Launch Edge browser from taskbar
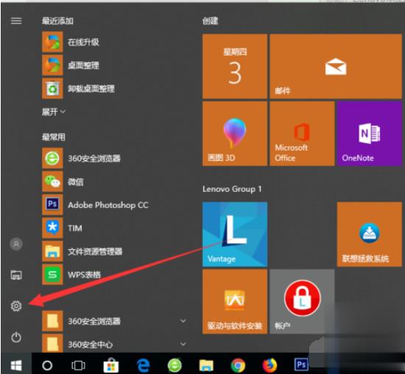The height and width of the screenshot is (374, 405). click(143, 365)
